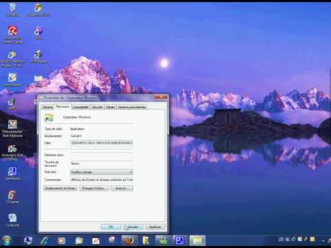Click the Démarrer dans input field
The image size is (331, 248).
click(x=101, y=155)
